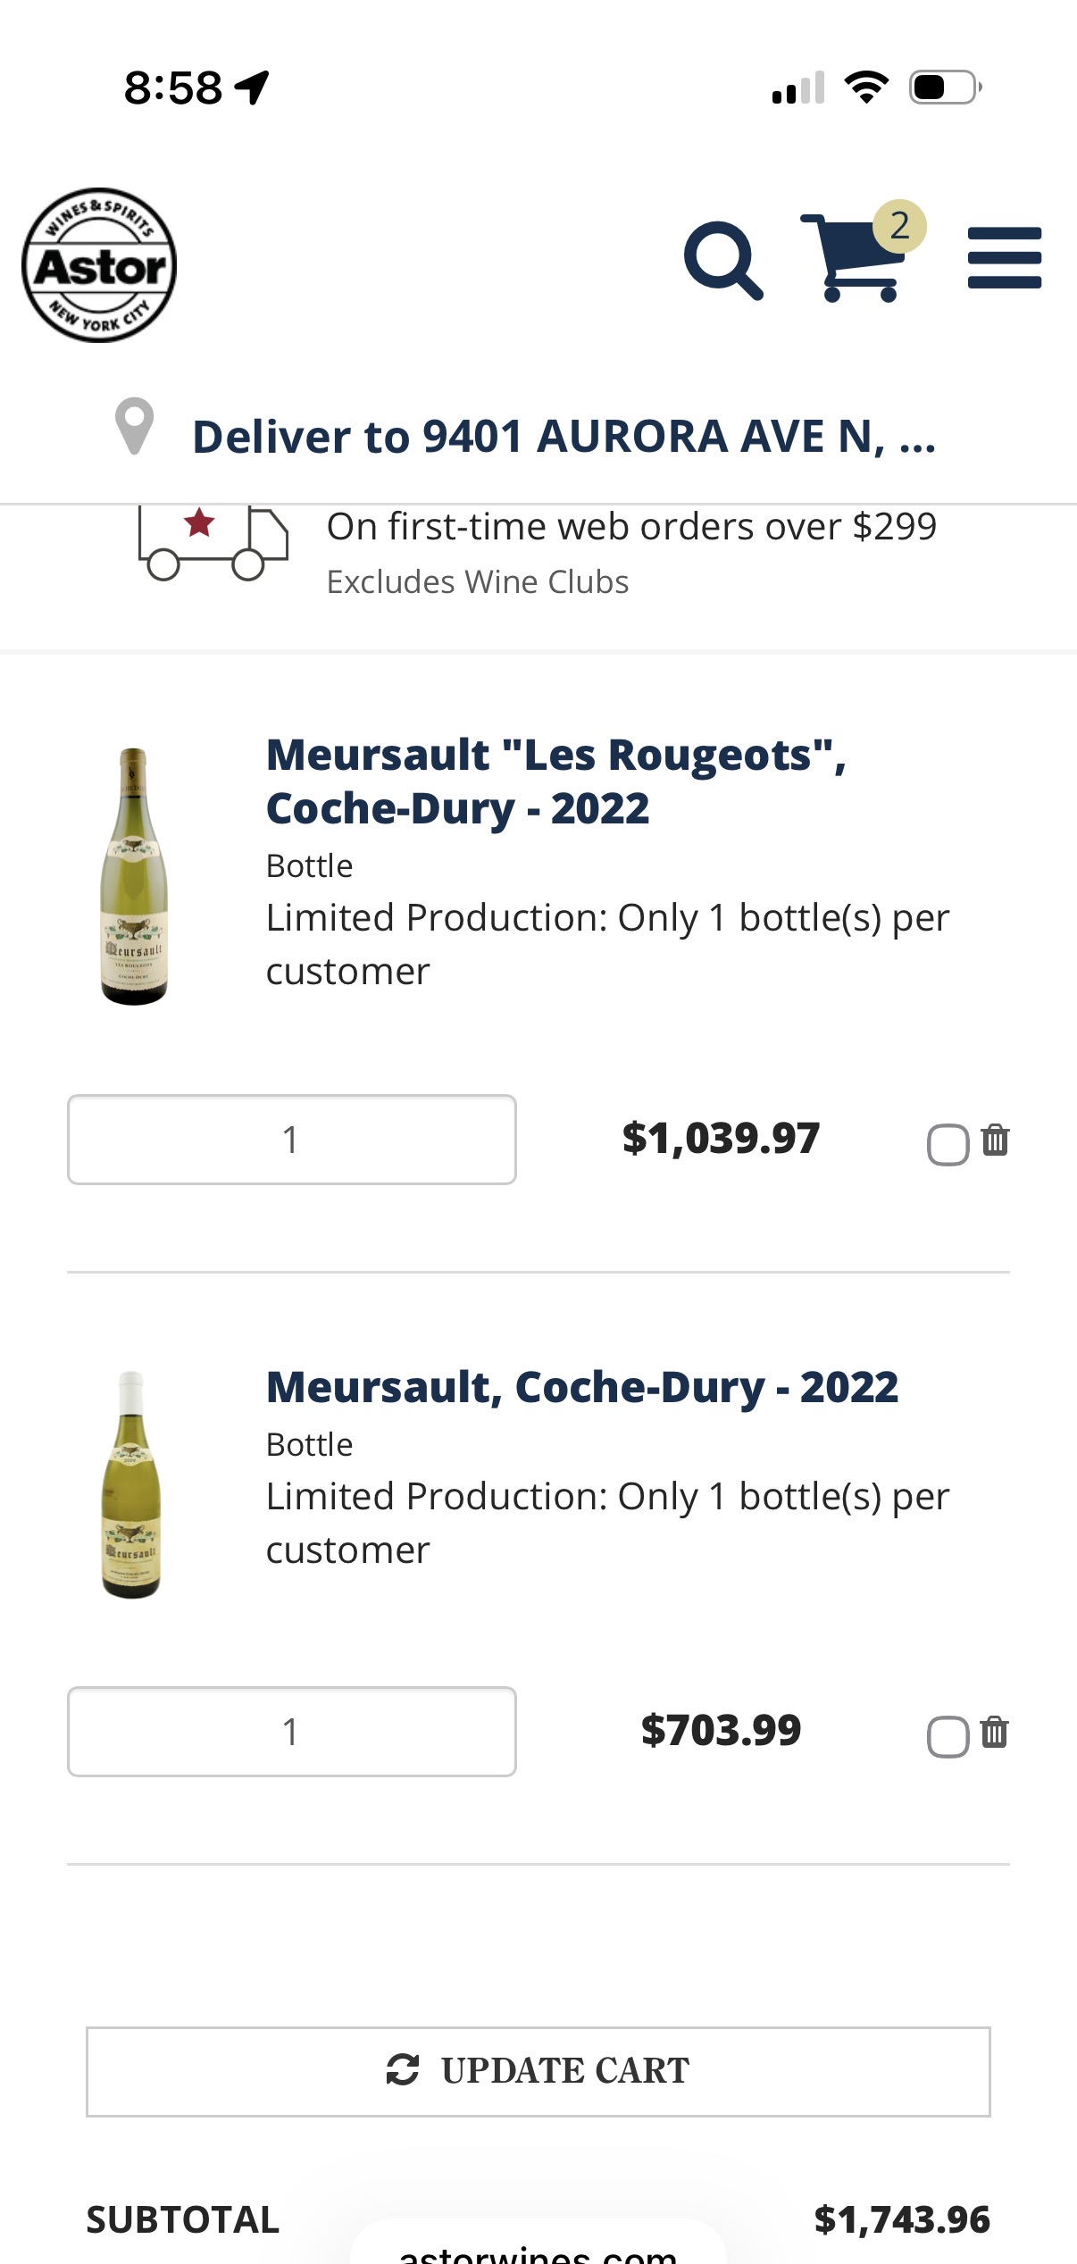Tap the Astor Wines & Spirits logo
Image resolution: width=1077 pixels, height=2264 pixels.
99,265
